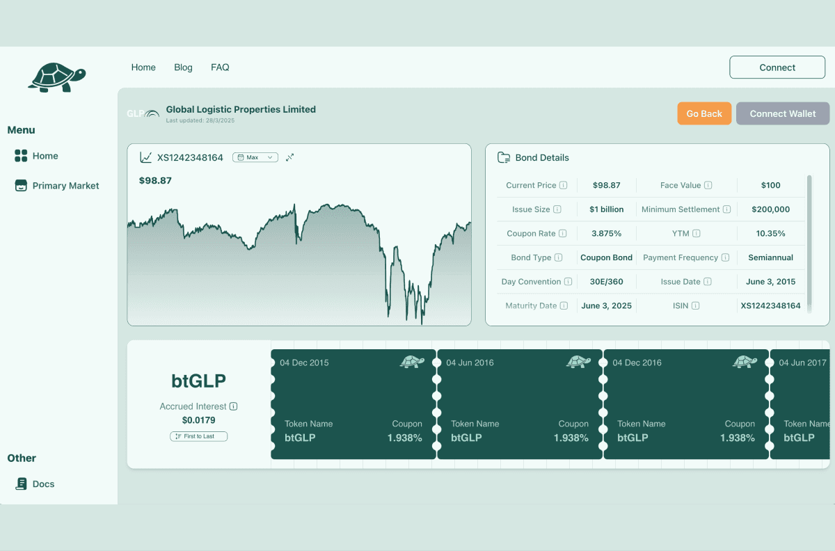835x551 pixels.
Task: Show info tooltip for Maturity Date
Action: [564, 305]
